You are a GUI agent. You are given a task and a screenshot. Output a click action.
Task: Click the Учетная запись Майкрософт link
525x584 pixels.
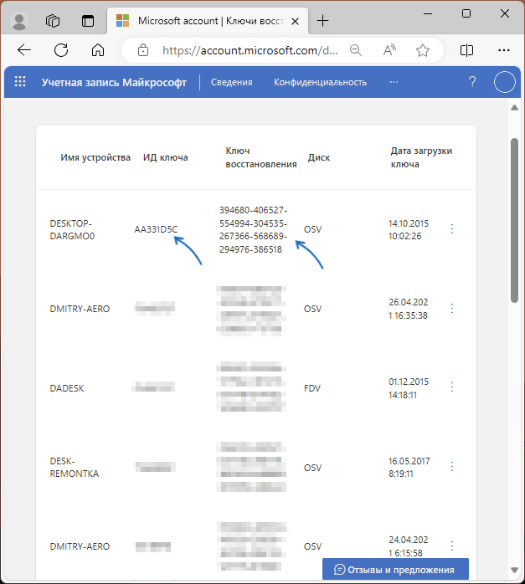(114, 82)
